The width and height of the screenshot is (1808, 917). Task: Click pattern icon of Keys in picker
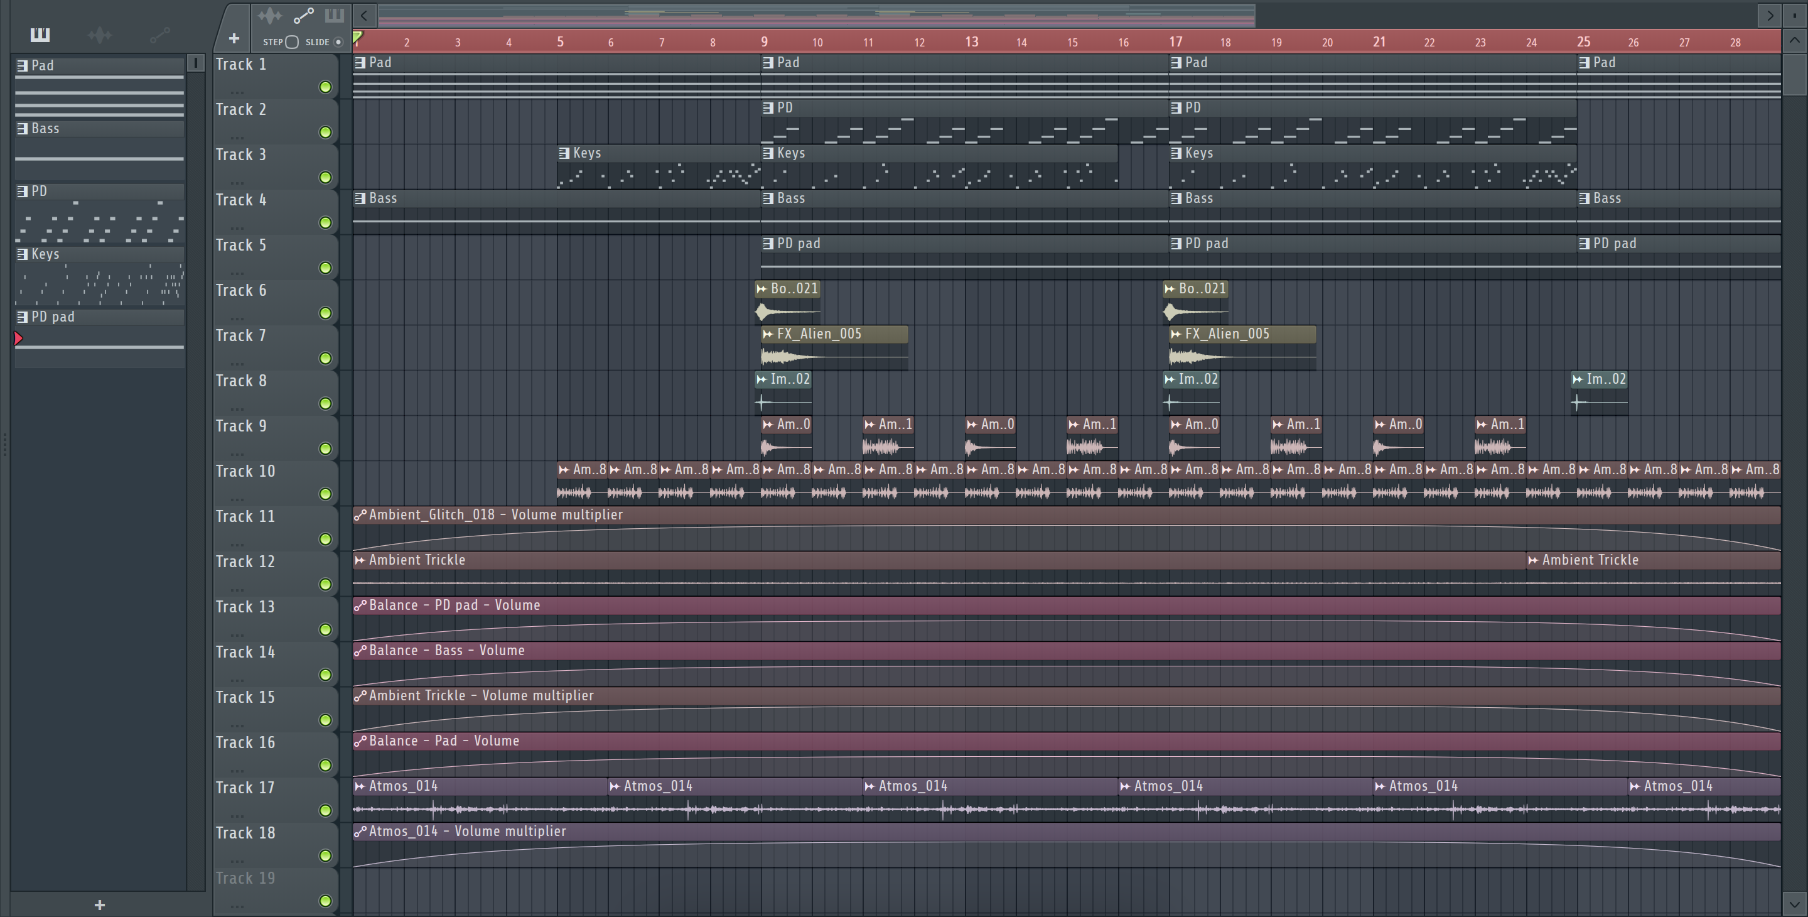click(23, 254)
